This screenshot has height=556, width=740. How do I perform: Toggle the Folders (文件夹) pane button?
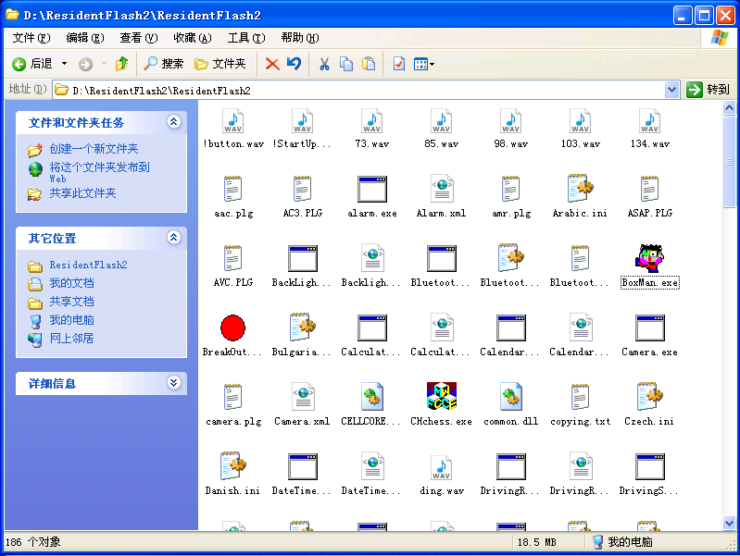[x=219, y=64]
